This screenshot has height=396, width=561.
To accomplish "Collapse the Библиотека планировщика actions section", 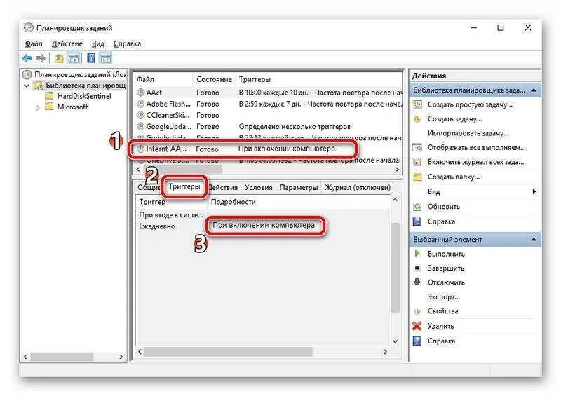I will point(534,90).
